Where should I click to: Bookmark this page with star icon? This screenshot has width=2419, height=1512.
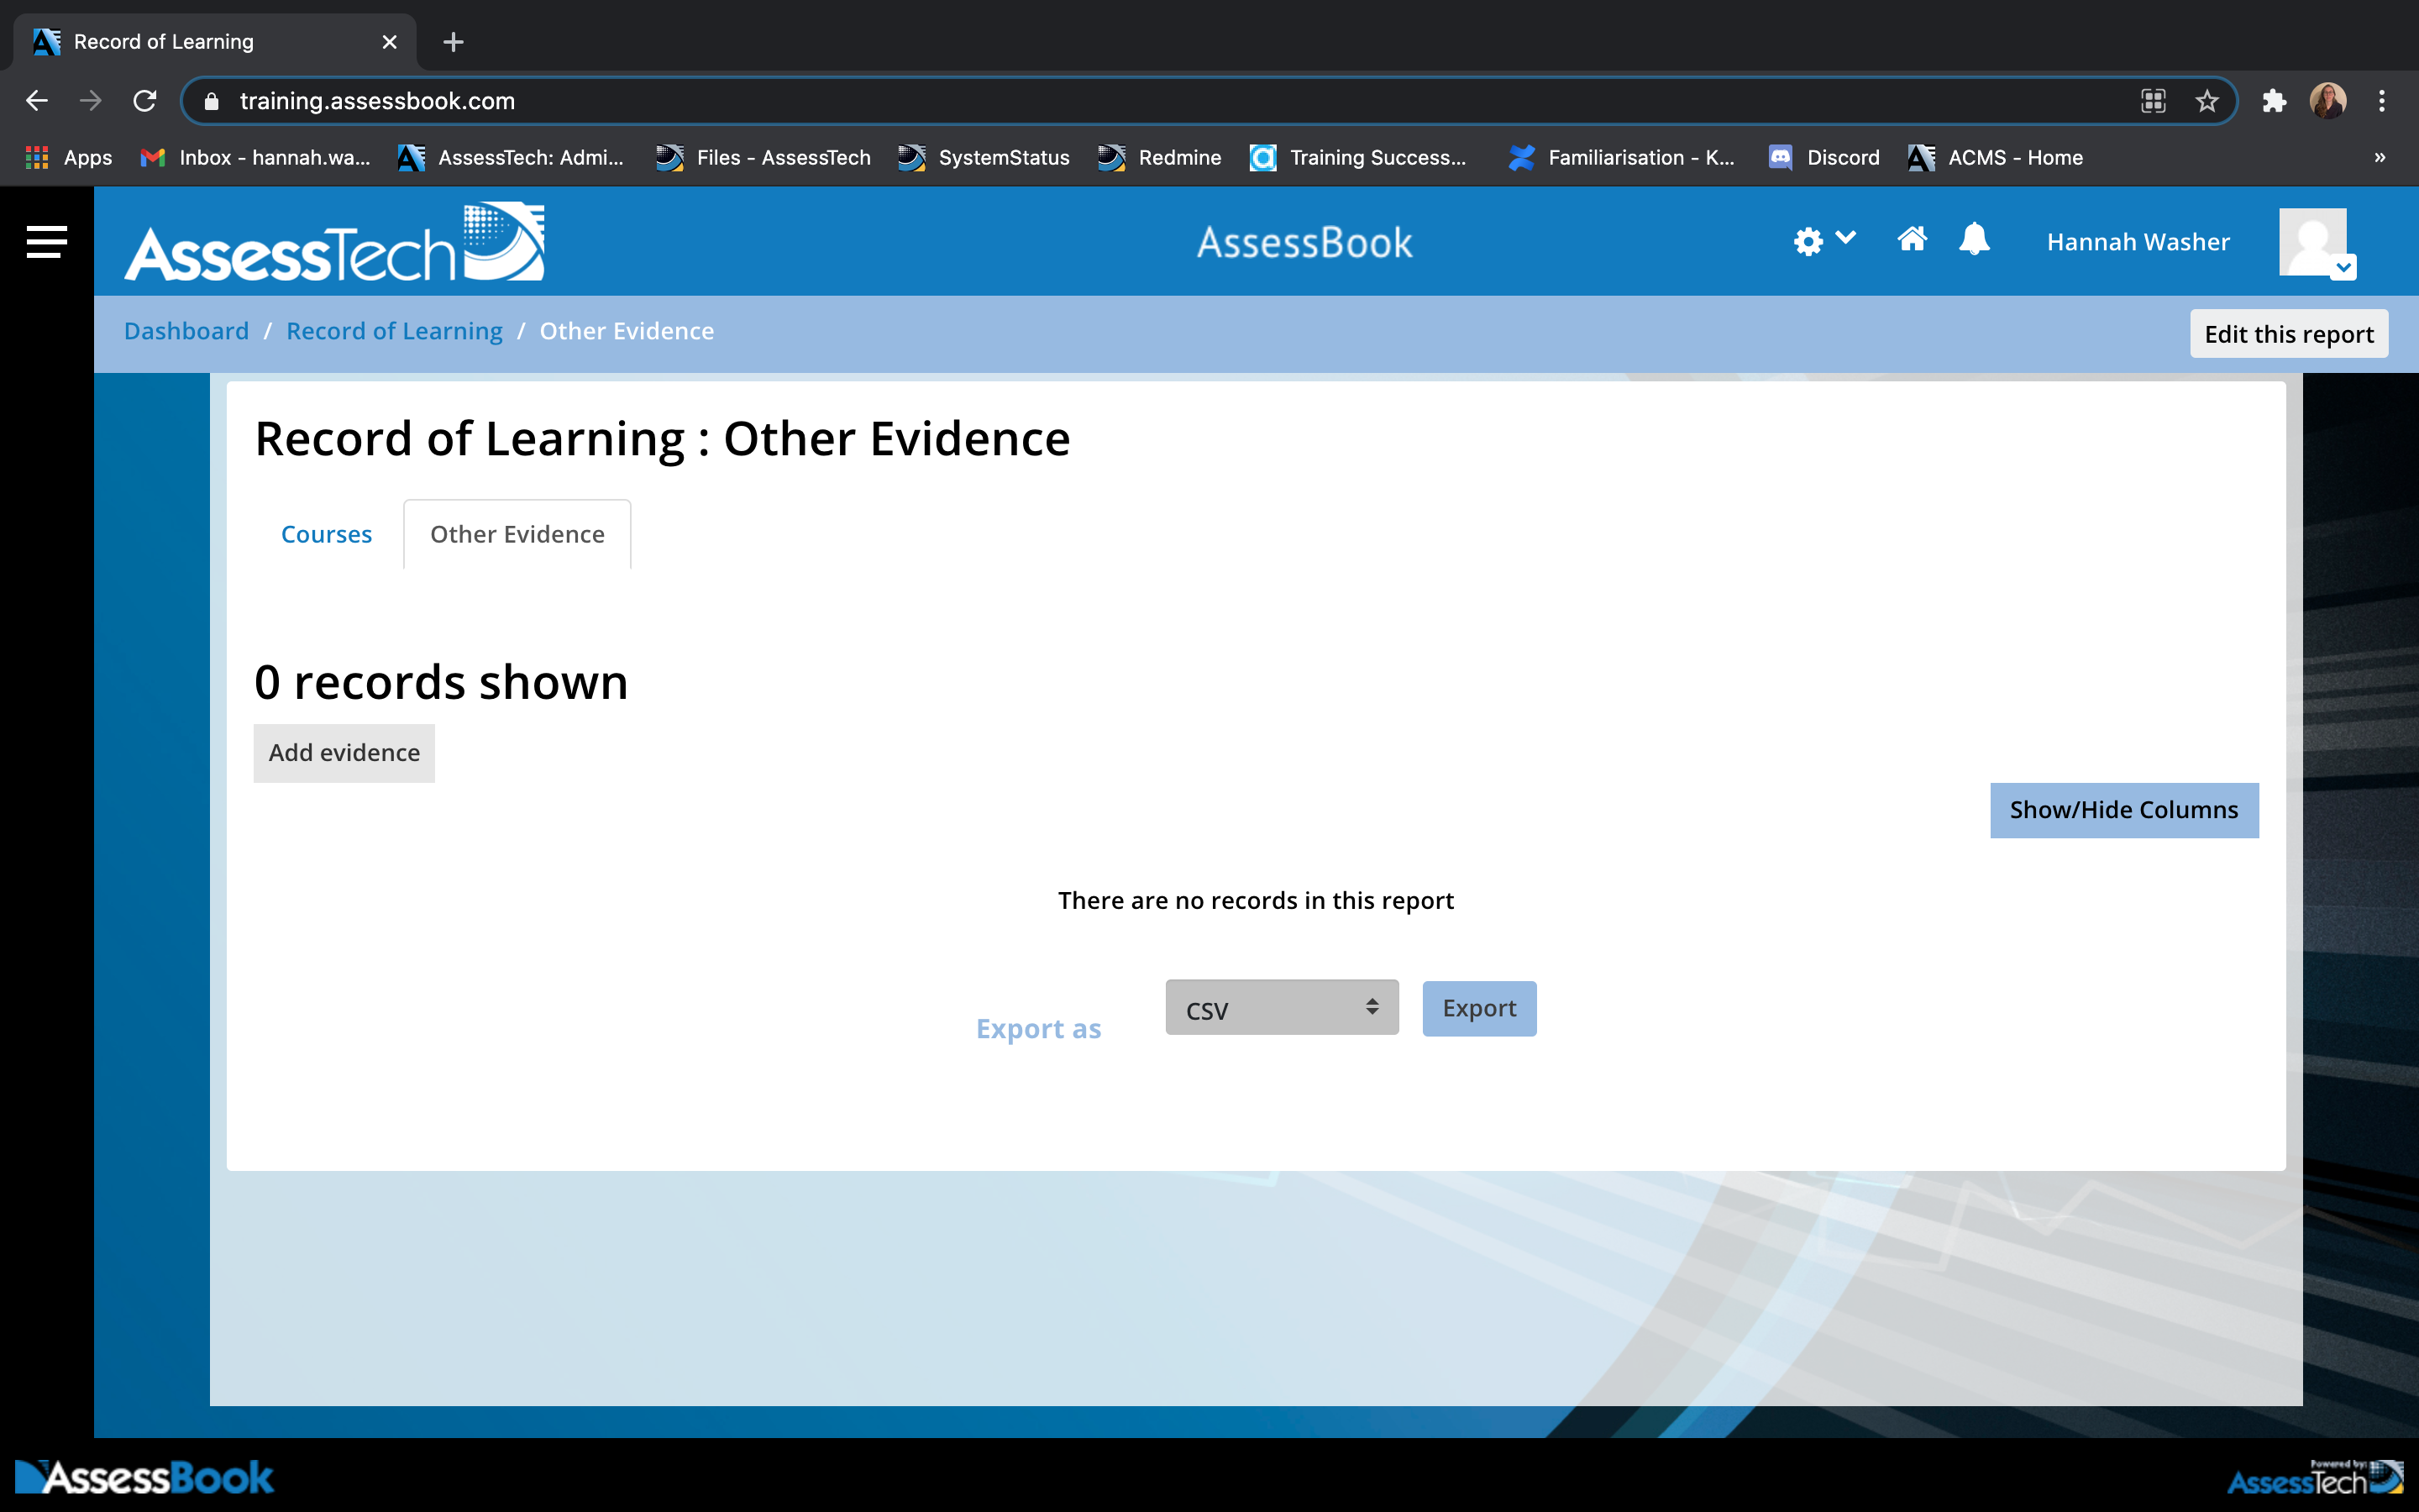2207,101
